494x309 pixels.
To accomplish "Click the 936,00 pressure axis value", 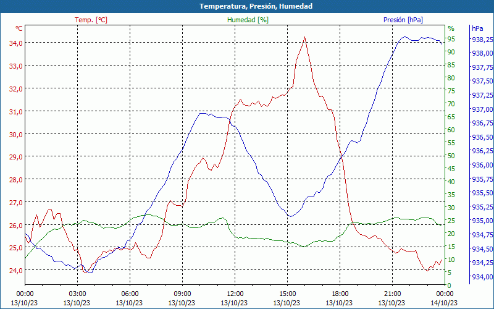I will 482,165.
